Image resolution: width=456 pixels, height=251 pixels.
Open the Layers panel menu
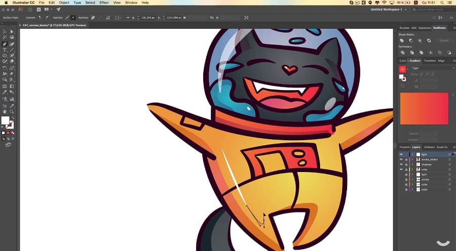click(454, 147)
